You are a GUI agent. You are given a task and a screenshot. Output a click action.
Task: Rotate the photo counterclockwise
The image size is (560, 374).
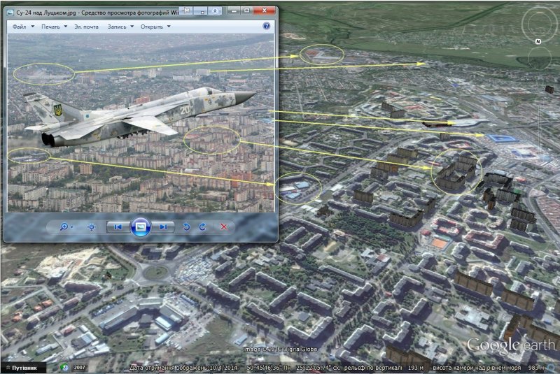click(x=186, y=226)
